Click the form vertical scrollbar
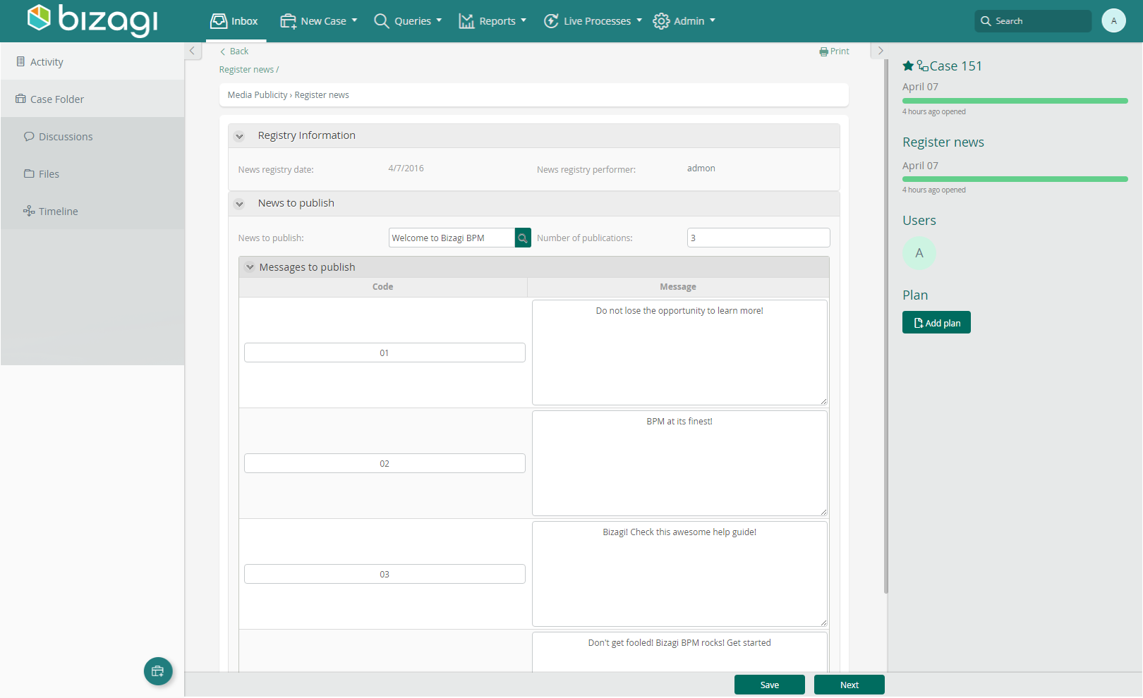Image resolution: width=1143 pixels, height=698 pixels. point(886,326)
